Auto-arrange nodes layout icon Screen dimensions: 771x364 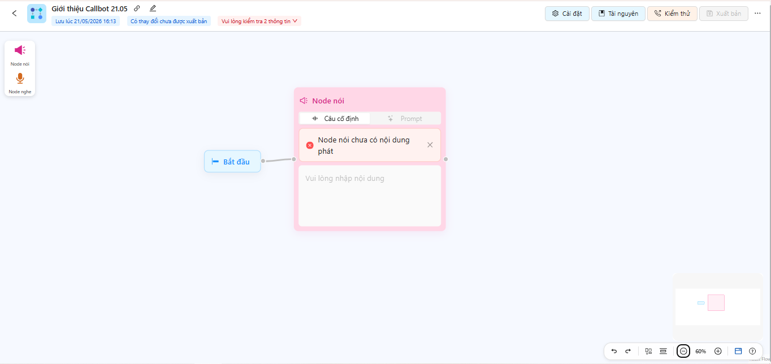[x=649, y=351]
